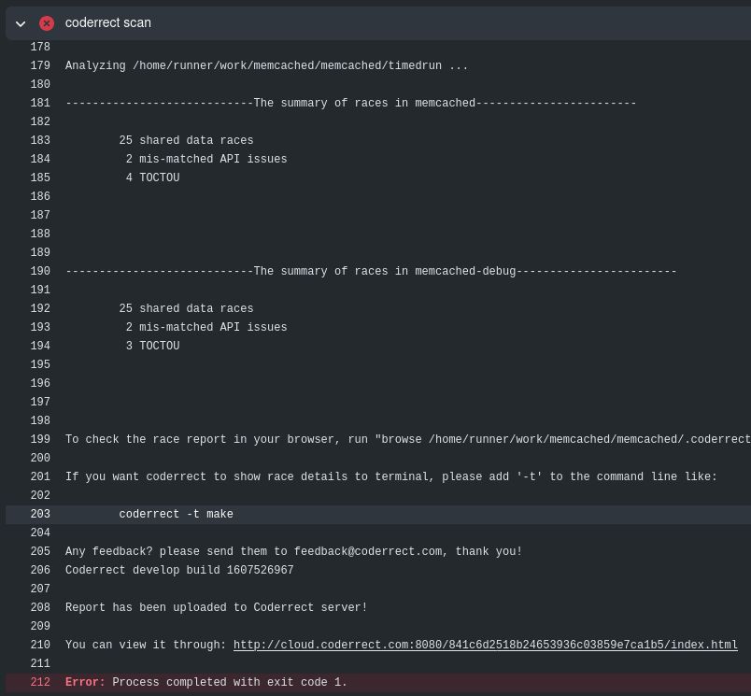Click the coderrect scan step title
751x696 pixels.
[x=107, y=23]
